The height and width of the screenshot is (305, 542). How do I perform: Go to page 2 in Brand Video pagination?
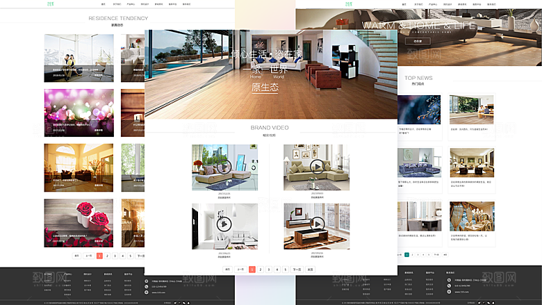click(x=261, y=270)
